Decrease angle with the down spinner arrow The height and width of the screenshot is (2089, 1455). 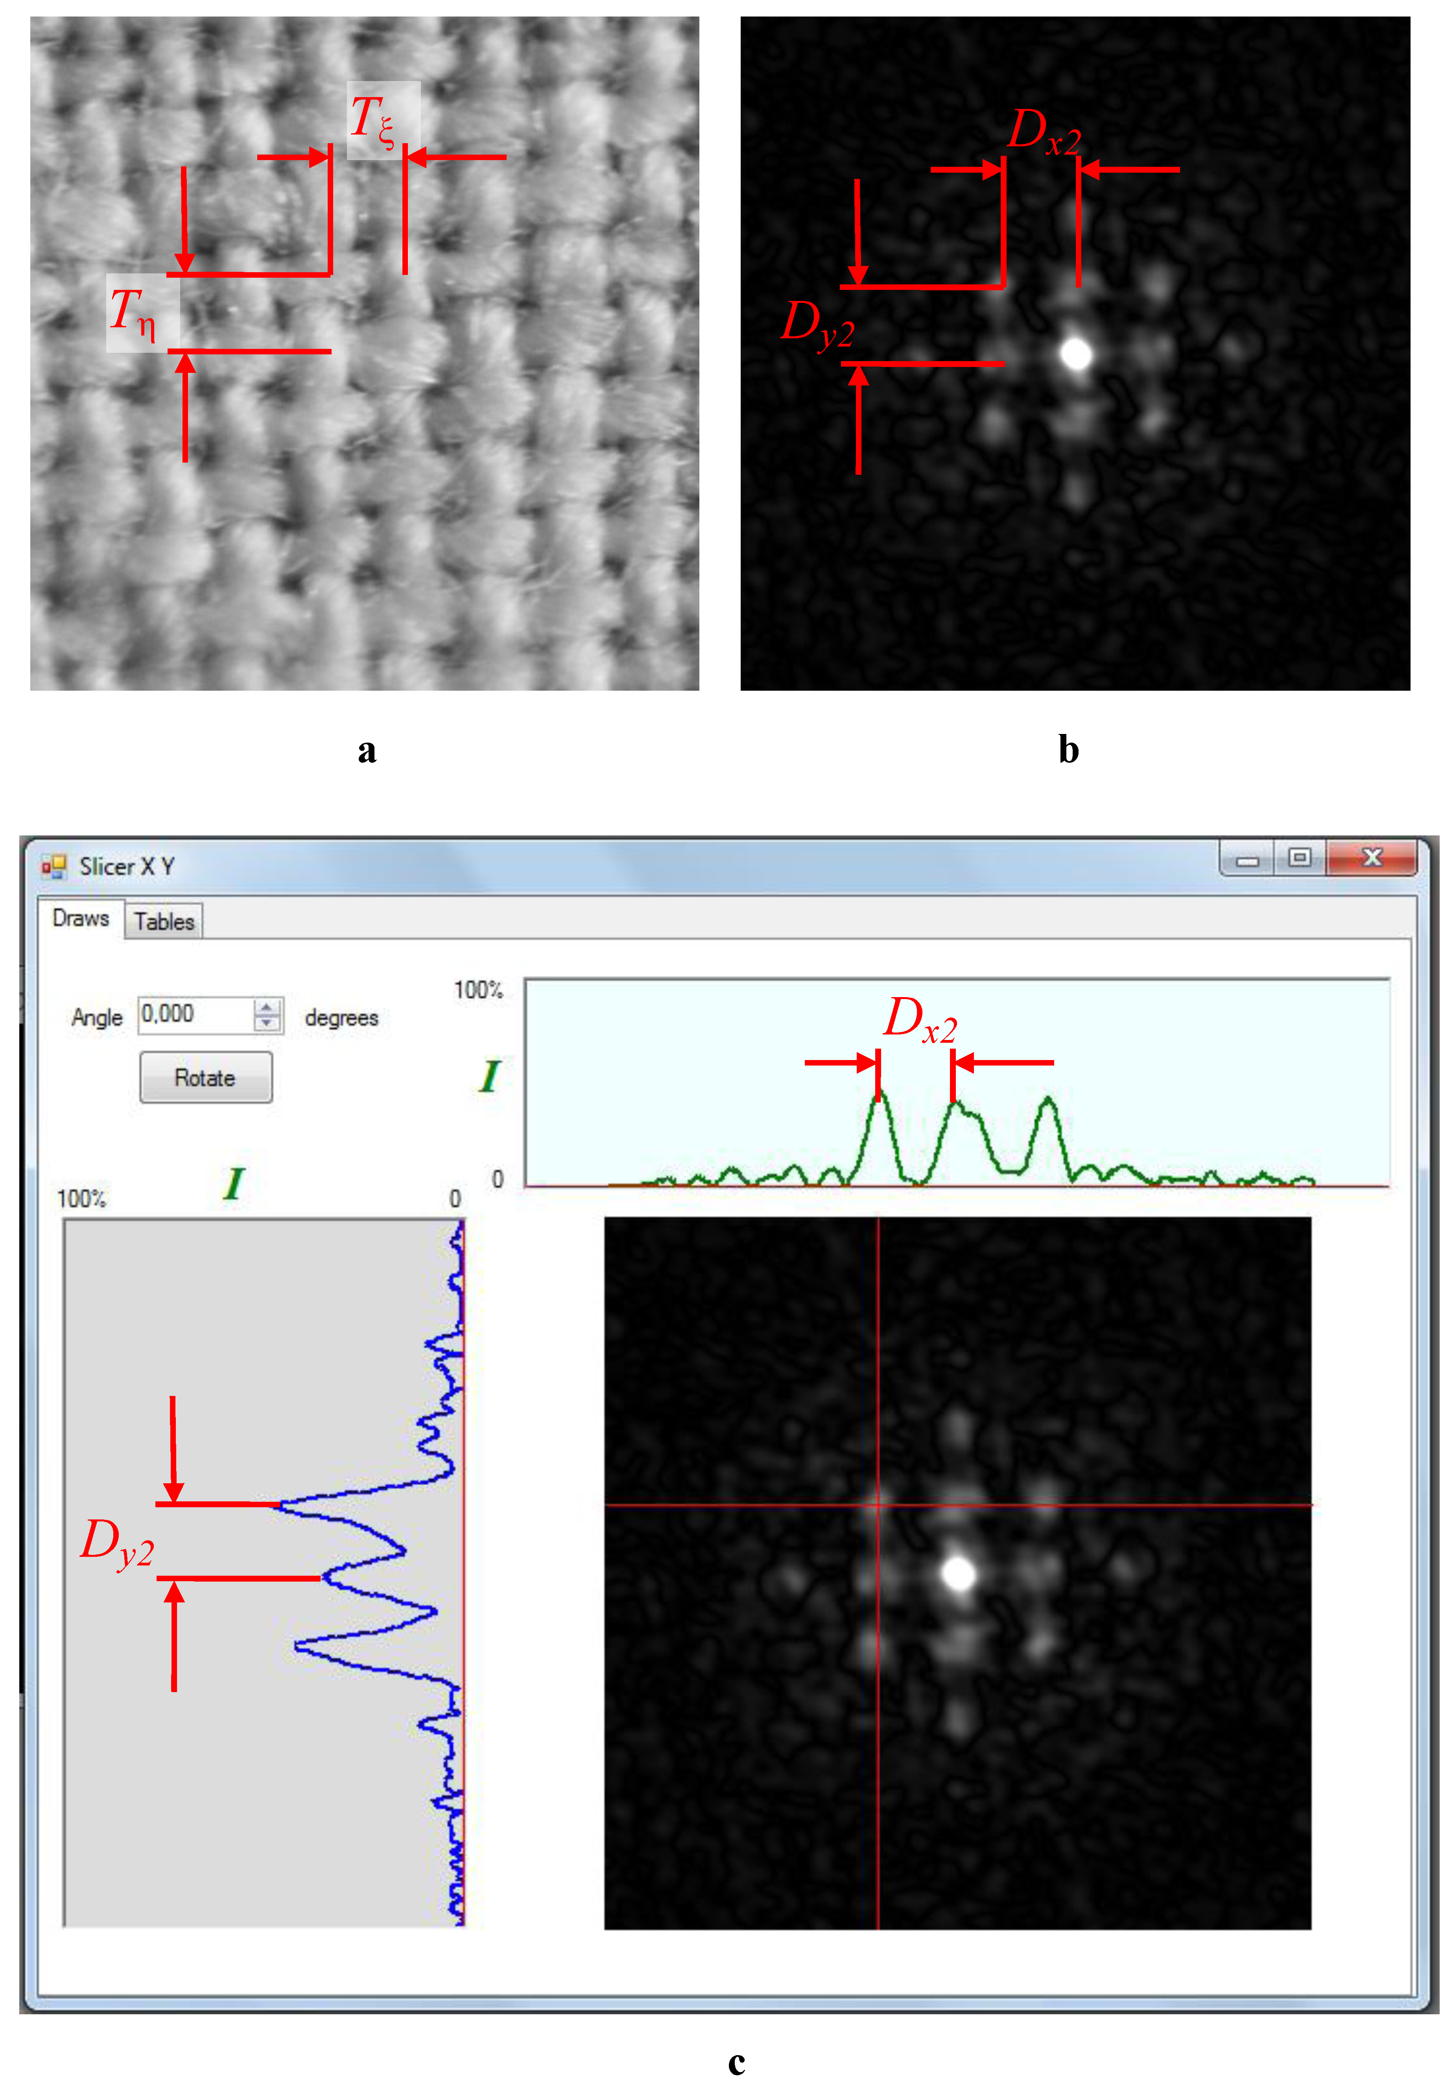click(267, 1023)
